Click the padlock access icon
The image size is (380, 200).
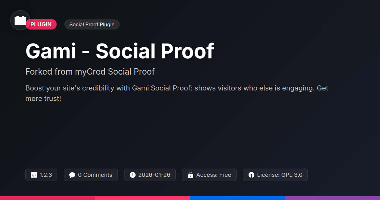click(191, 175)
